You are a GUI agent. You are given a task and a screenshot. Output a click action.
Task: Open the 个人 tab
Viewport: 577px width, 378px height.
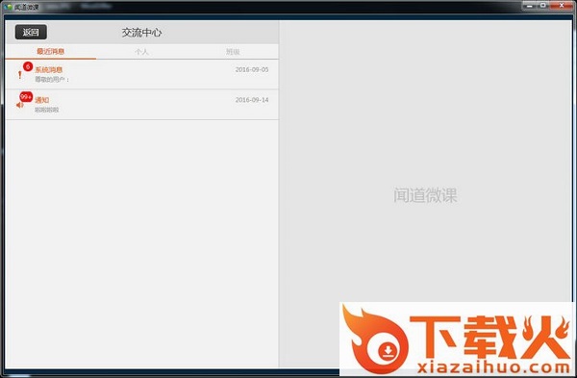[x=141, y=52]
